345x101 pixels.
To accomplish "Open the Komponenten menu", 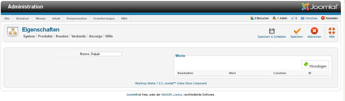I will click(77, 18).
